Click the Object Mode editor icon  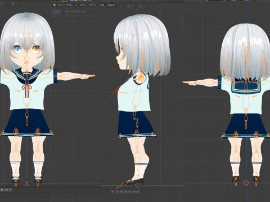pos(55,5)
